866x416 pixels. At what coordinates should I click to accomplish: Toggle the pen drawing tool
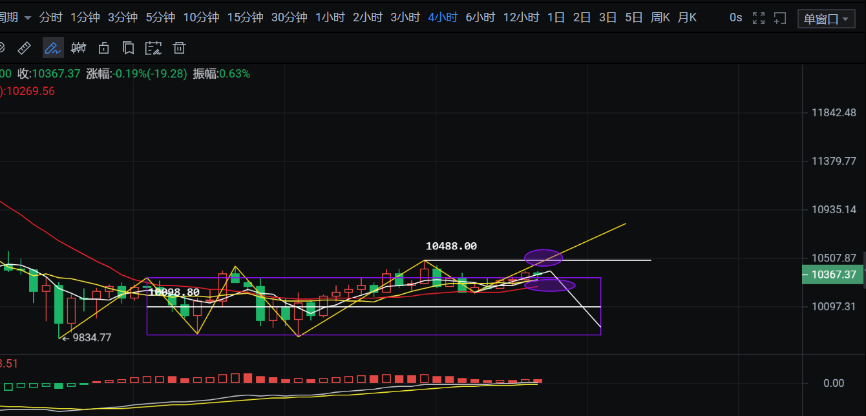point(52,48)
